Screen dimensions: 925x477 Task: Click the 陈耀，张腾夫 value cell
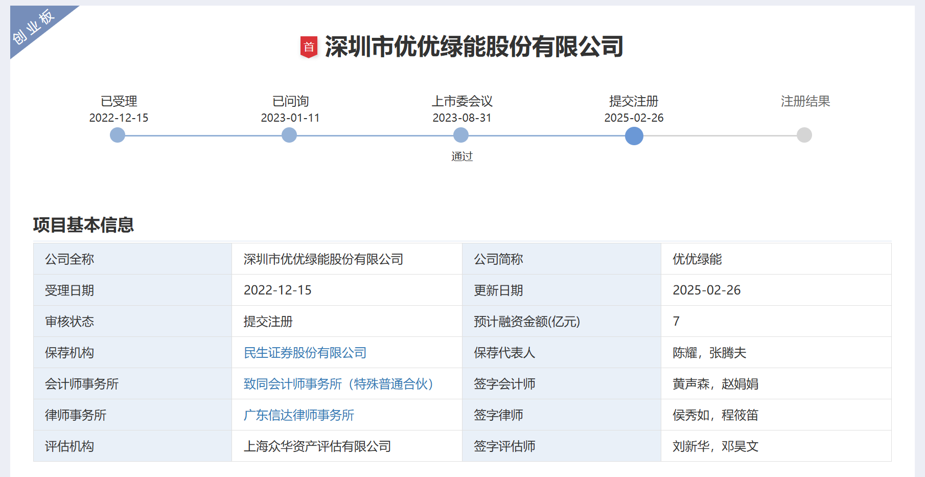coord(776,353)
